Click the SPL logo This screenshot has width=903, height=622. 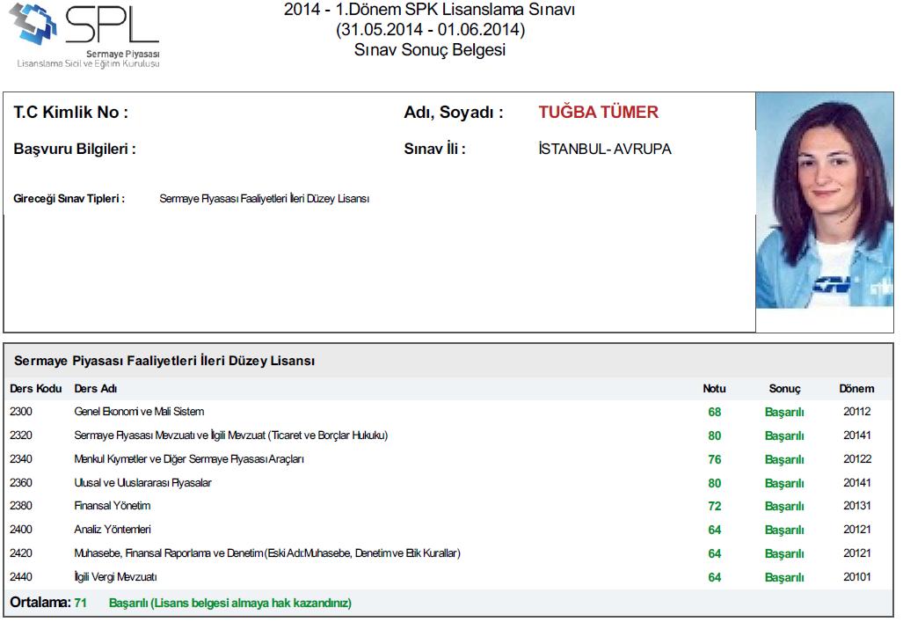(x=84, y=36)
